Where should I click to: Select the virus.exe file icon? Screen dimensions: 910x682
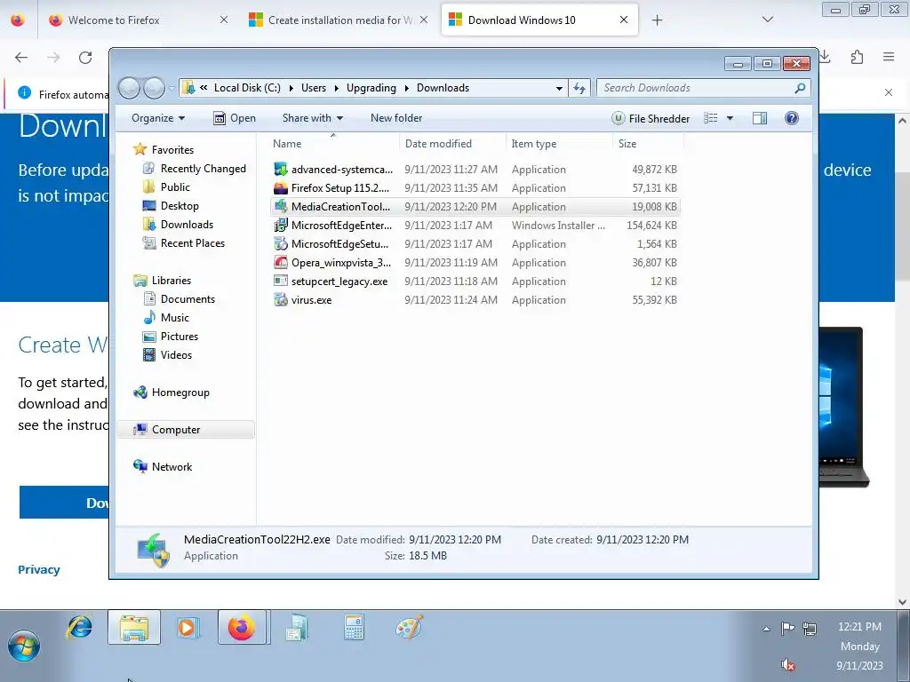point(281,300)
